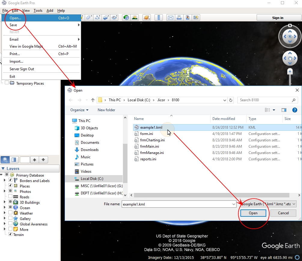Click the Sign in button
The width and height of the screenshot is (302, 261).
278,17
